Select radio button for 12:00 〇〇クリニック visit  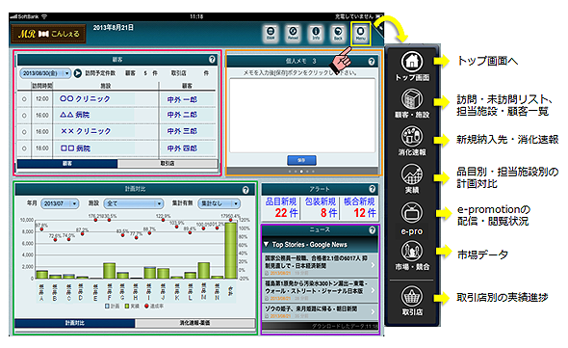pyautogui.click(x=24, y=99)
